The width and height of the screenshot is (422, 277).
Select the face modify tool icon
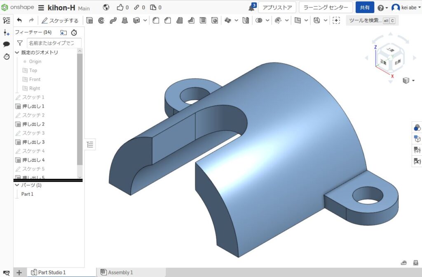(x=278, y=21)
